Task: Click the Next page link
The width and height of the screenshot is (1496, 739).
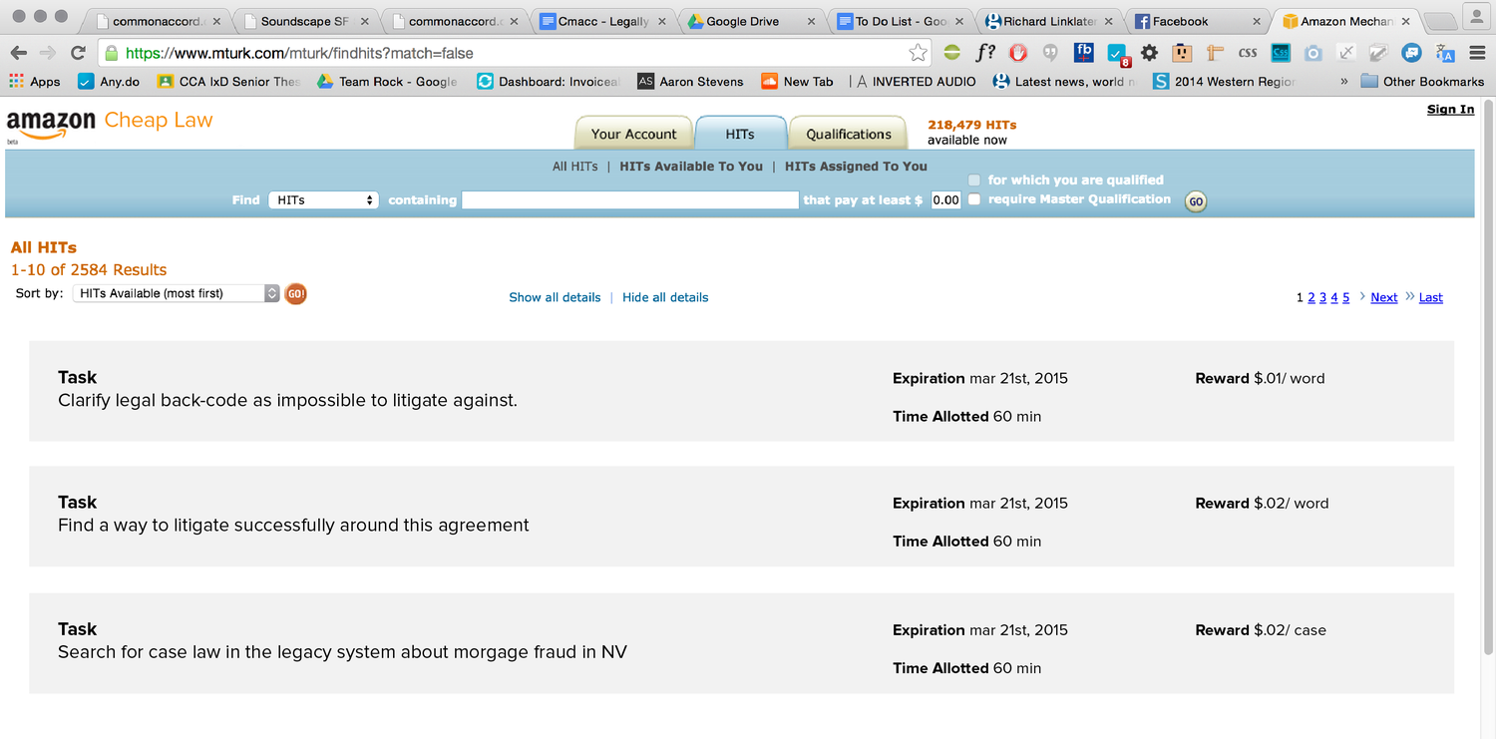Action: pos(1383,297)
